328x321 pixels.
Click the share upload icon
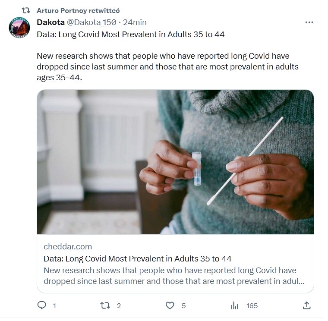pyautogui.click(x=306, y=305)
